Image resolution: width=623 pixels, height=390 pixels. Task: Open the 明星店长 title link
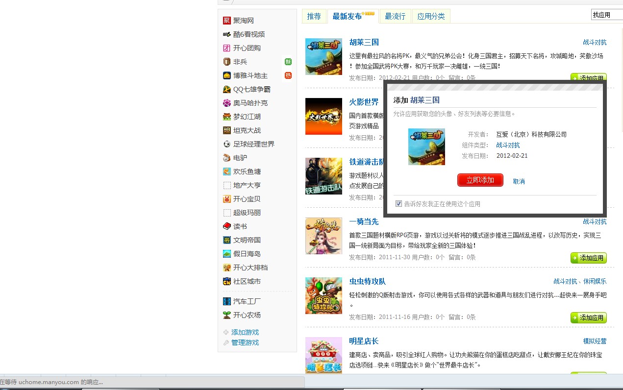tap(364, 341)
